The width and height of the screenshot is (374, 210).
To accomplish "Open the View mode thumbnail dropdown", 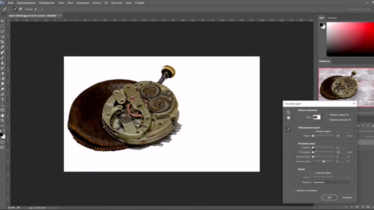I will click(318, 117).
